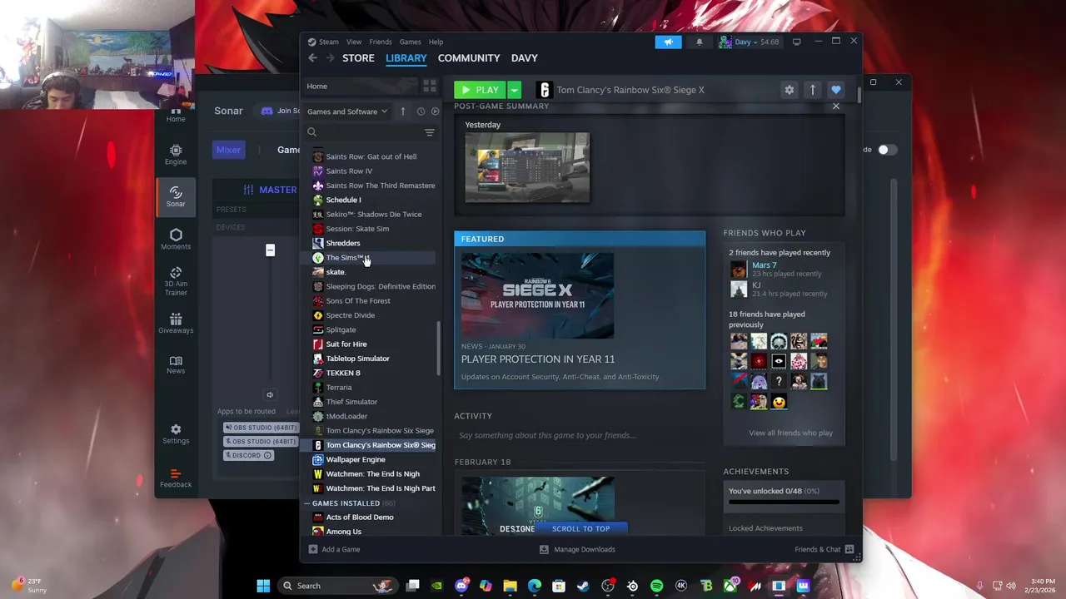Open friend Mars 7 profile
Screen dimensions: 1066x599
[x=764, y=265]
